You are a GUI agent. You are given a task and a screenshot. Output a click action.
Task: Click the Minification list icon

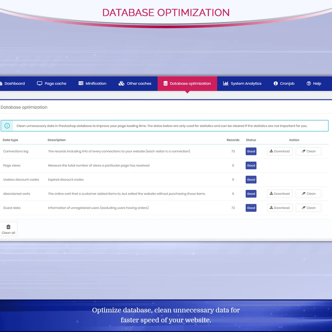click(80, 83)
